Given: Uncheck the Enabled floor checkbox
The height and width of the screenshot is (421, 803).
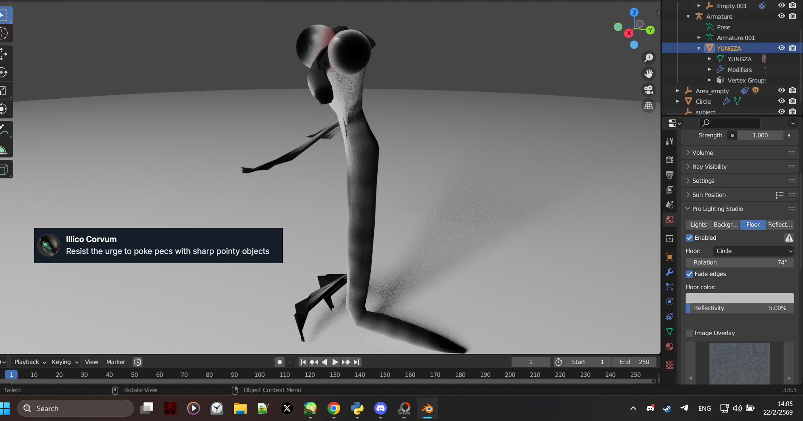Looking at the screenshot, I should 689,238.
